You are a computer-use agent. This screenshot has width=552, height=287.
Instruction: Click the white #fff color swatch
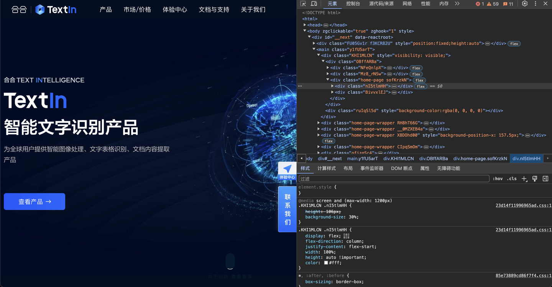click(326, 263)
